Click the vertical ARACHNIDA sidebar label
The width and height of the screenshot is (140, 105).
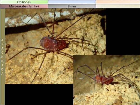pyautogui.click(x=3, y=57)
